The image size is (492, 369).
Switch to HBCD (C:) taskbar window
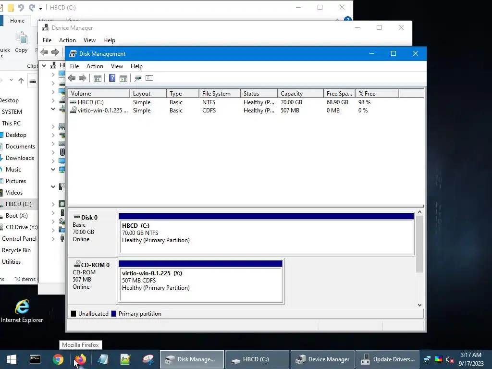(x=257, y=359)
